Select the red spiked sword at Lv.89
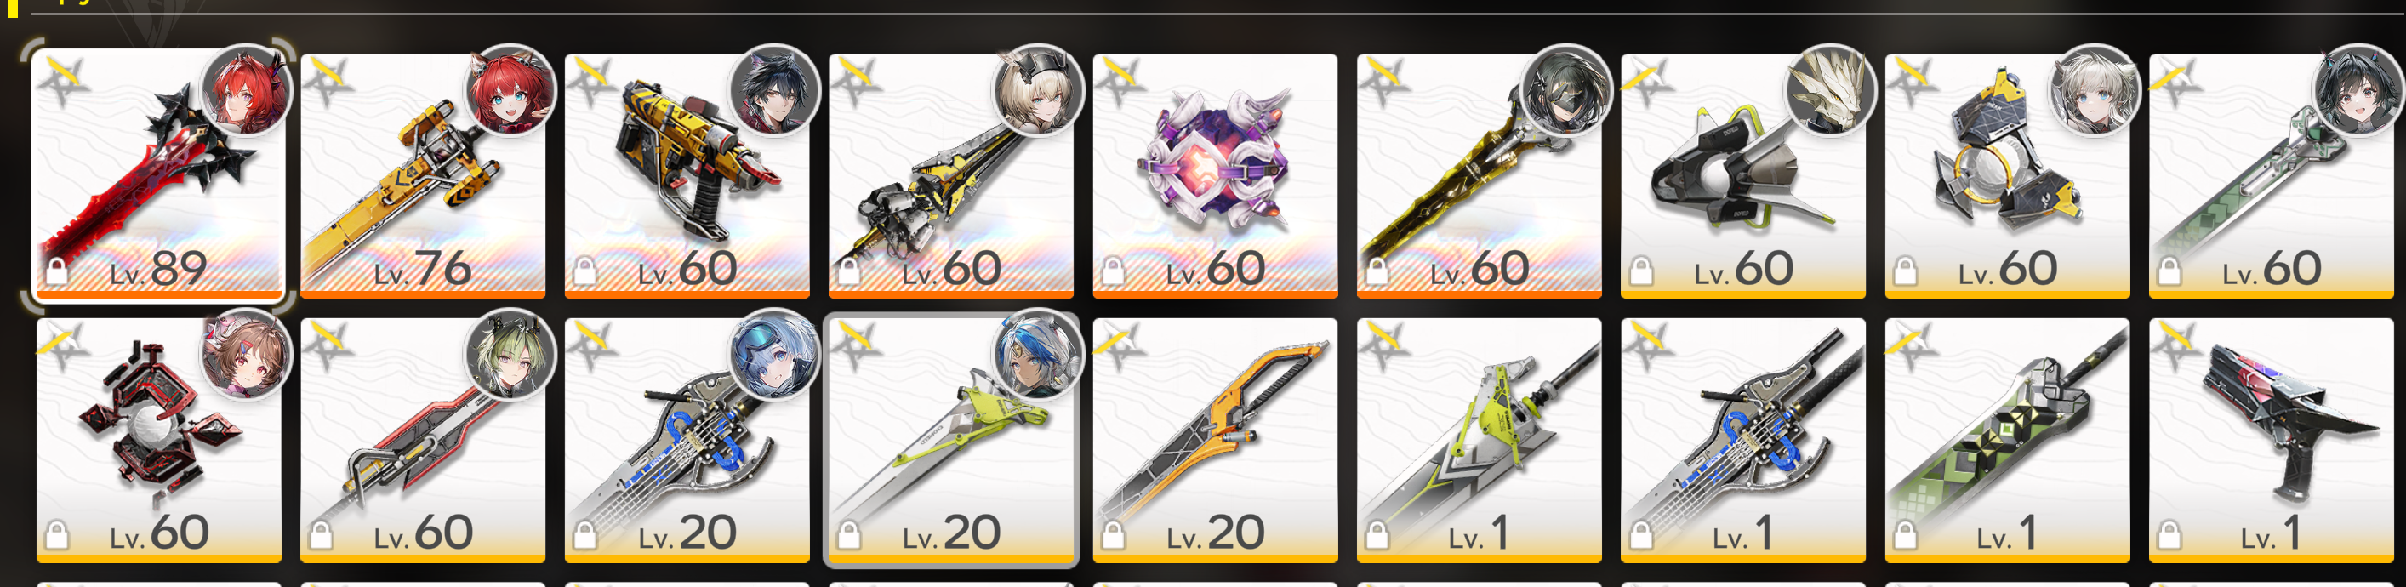This screenshot has height=587, width=2406. (x=158, y=174)
